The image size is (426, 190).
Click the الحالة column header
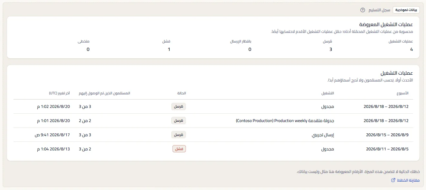pos(182,93)
